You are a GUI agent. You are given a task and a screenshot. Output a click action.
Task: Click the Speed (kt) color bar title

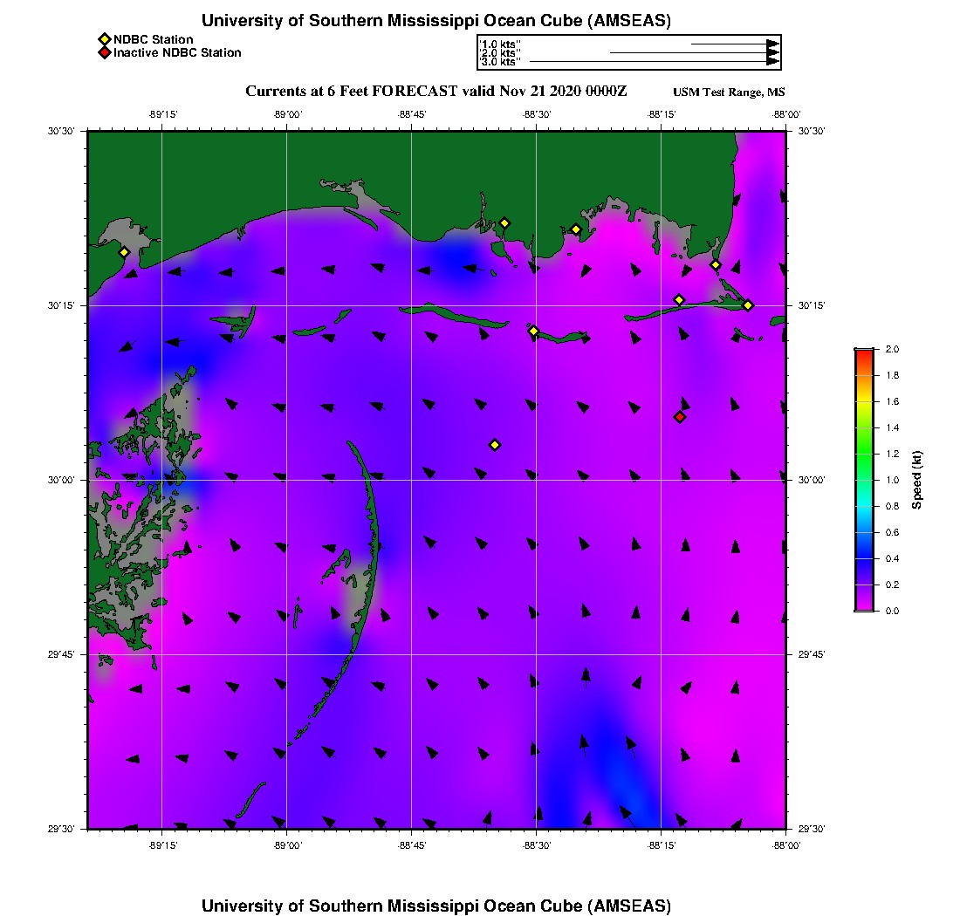click(x=916, y=480)
